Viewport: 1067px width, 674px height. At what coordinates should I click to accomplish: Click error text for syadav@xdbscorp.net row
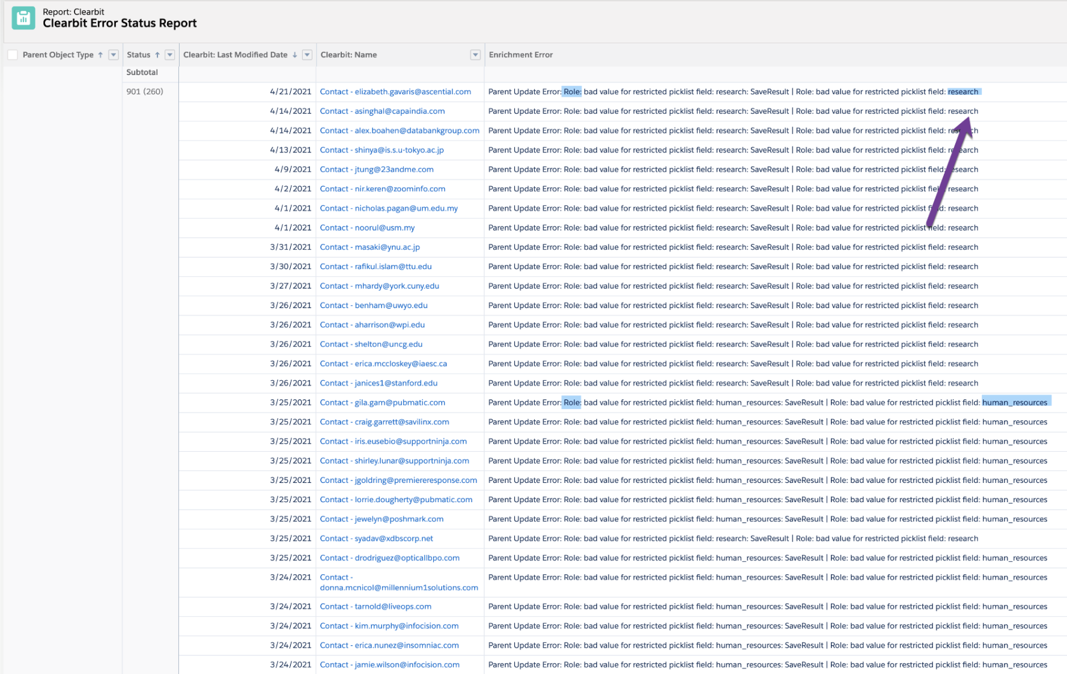click(x=734, y=539)
